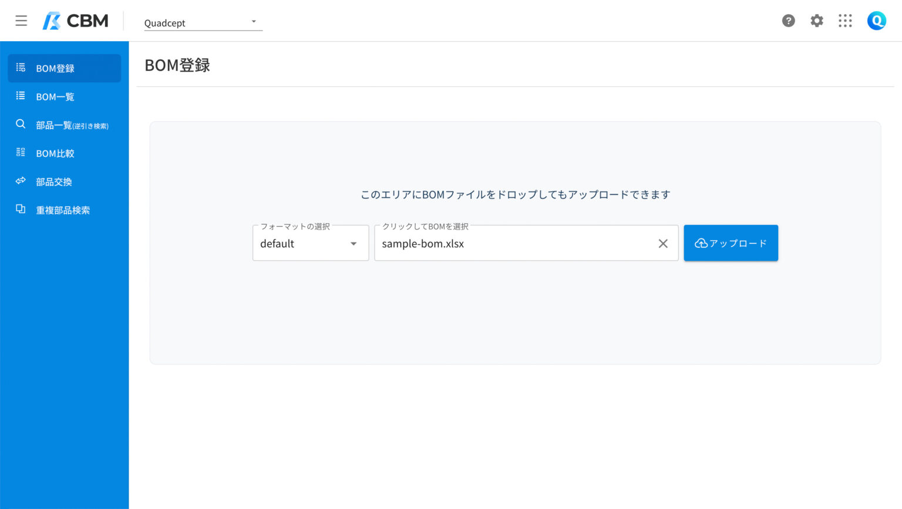Open the hamburger navigation menu
Screen dimensions: 902x509
pyautogui.click(x=21, y=21)
